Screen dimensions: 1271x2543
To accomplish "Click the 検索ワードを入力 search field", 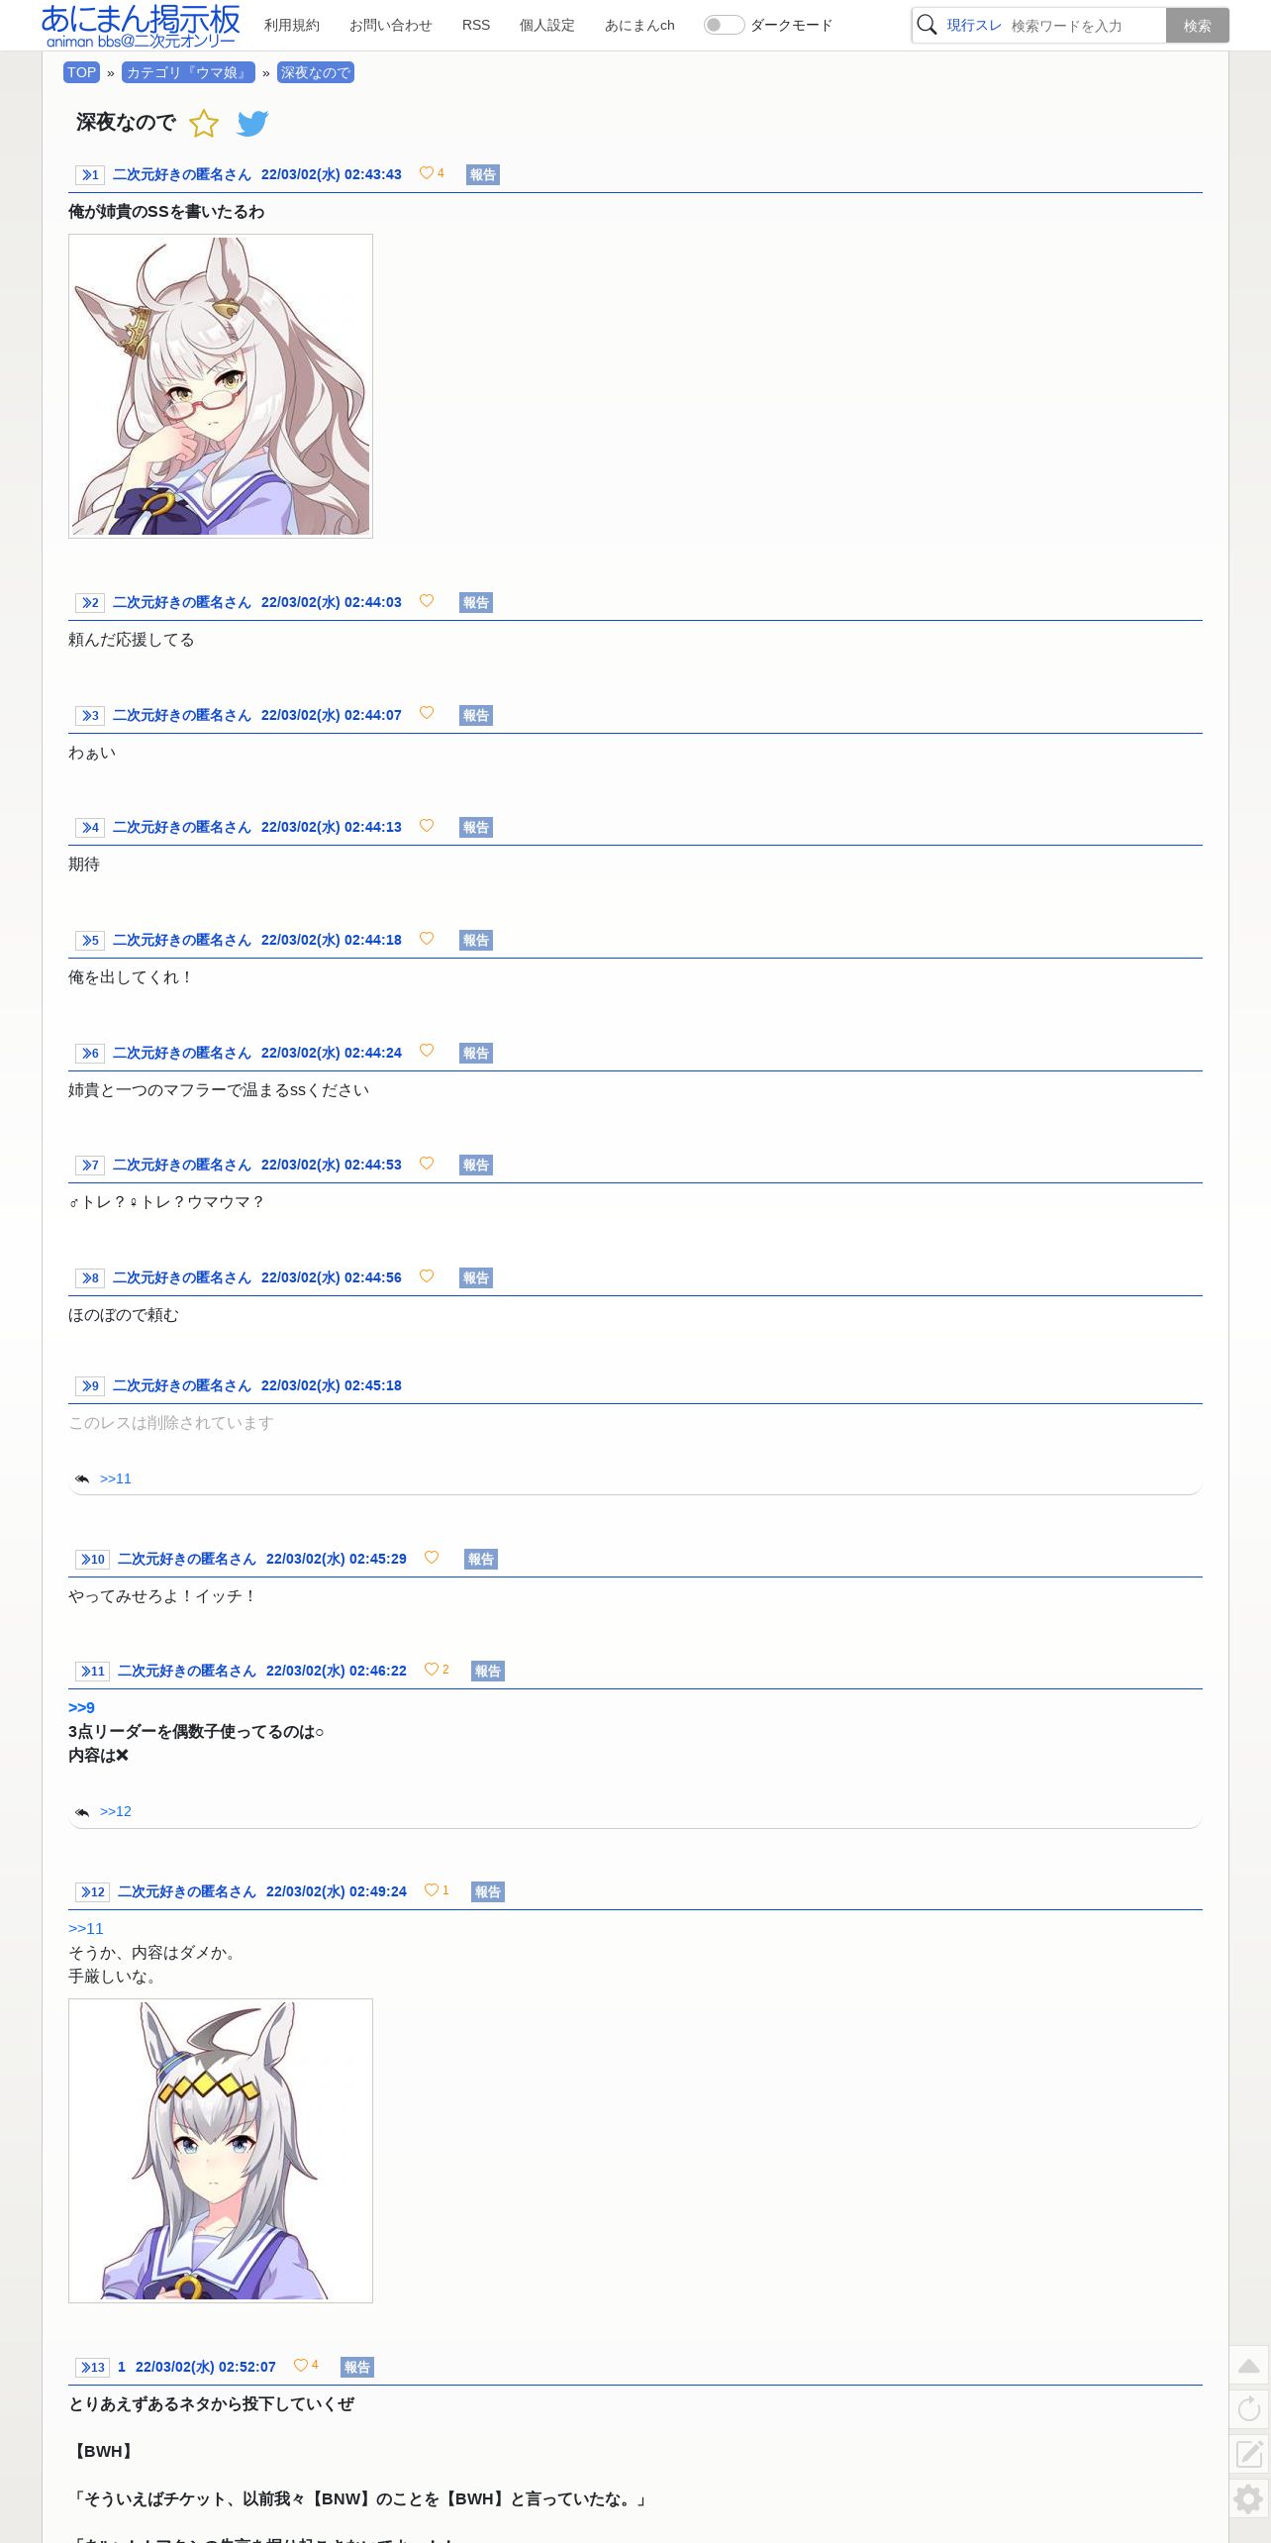I will (x=1085, y=26).
